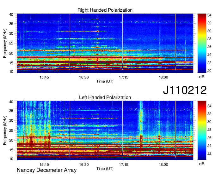Click the top plot's color scale bar
This screenshot has width=215, height=174.
pos(202,43)
